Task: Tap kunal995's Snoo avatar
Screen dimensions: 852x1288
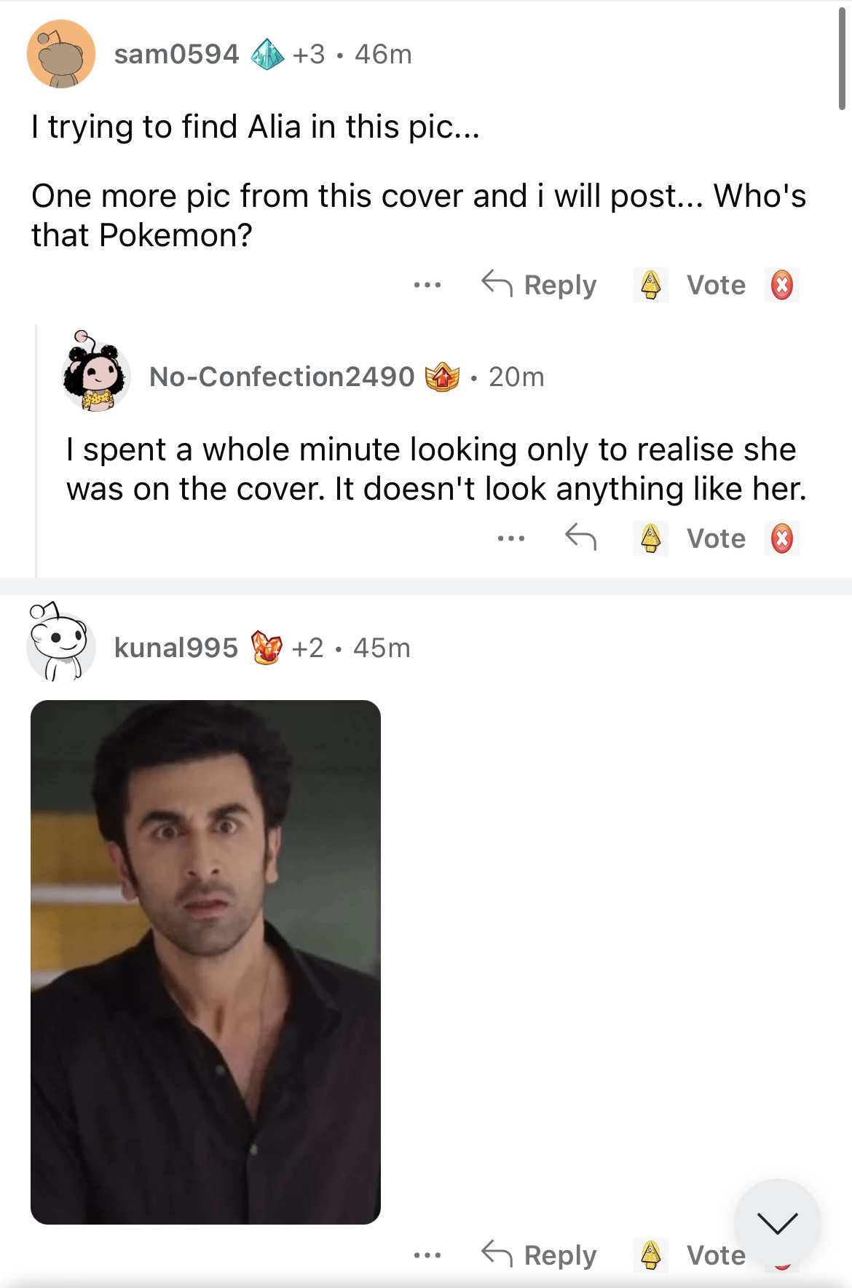Action: click(60, 644)
